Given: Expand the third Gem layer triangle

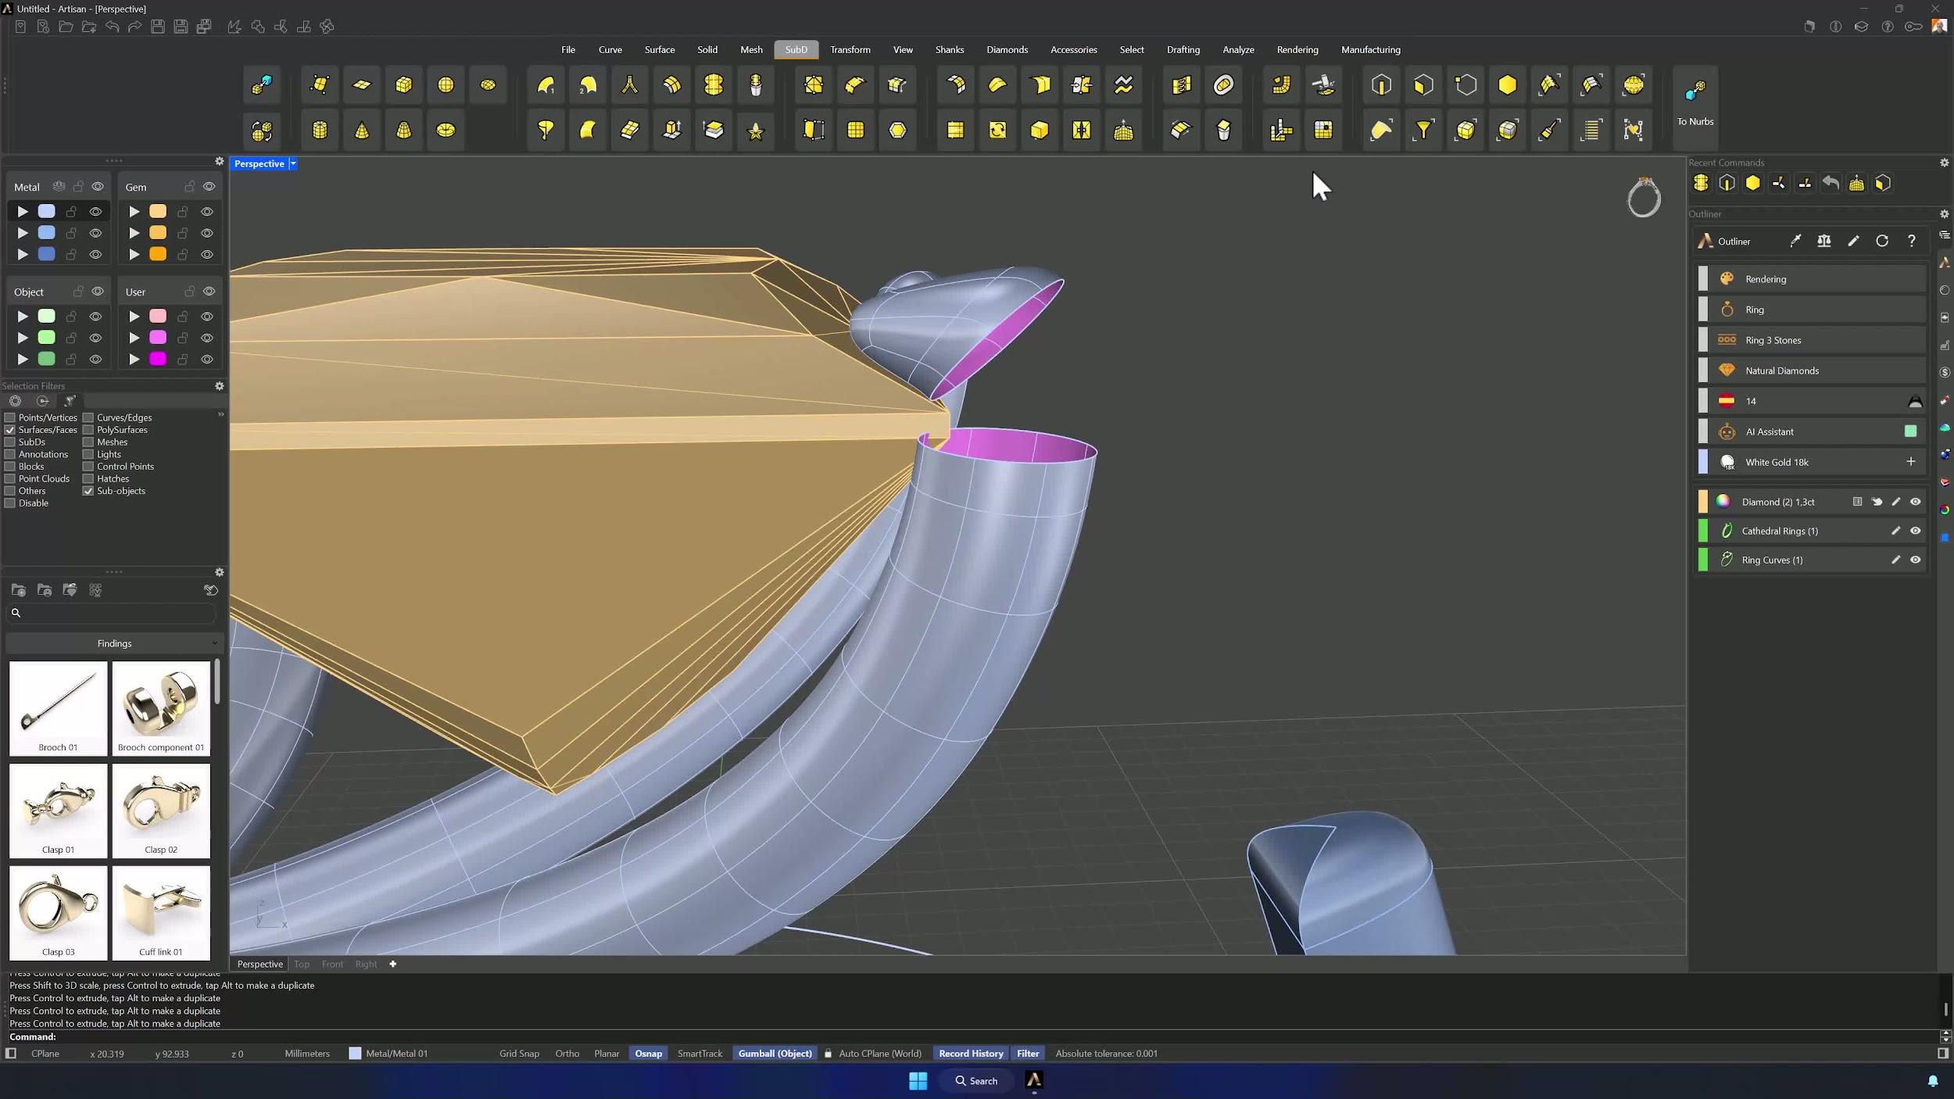Looking at the screenshot, I should (134, 254).
